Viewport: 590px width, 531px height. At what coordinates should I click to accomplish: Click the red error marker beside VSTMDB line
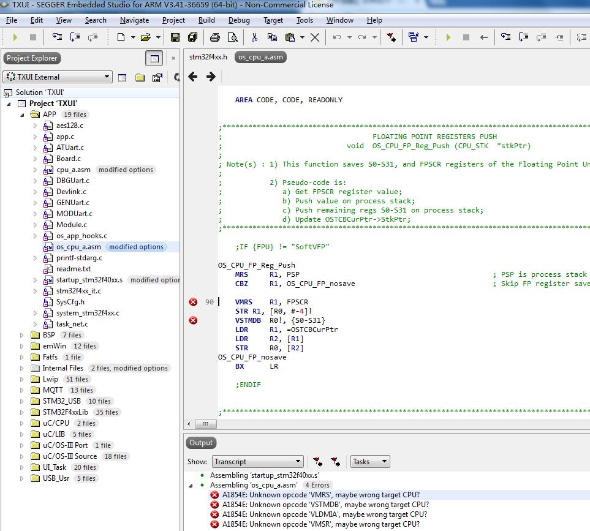pos(193,320)
